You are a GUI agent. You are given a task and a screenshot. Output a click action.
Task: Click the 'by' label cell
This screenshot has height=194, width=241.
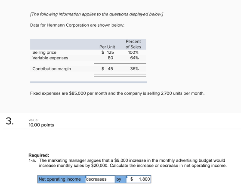tap(120, 179)
